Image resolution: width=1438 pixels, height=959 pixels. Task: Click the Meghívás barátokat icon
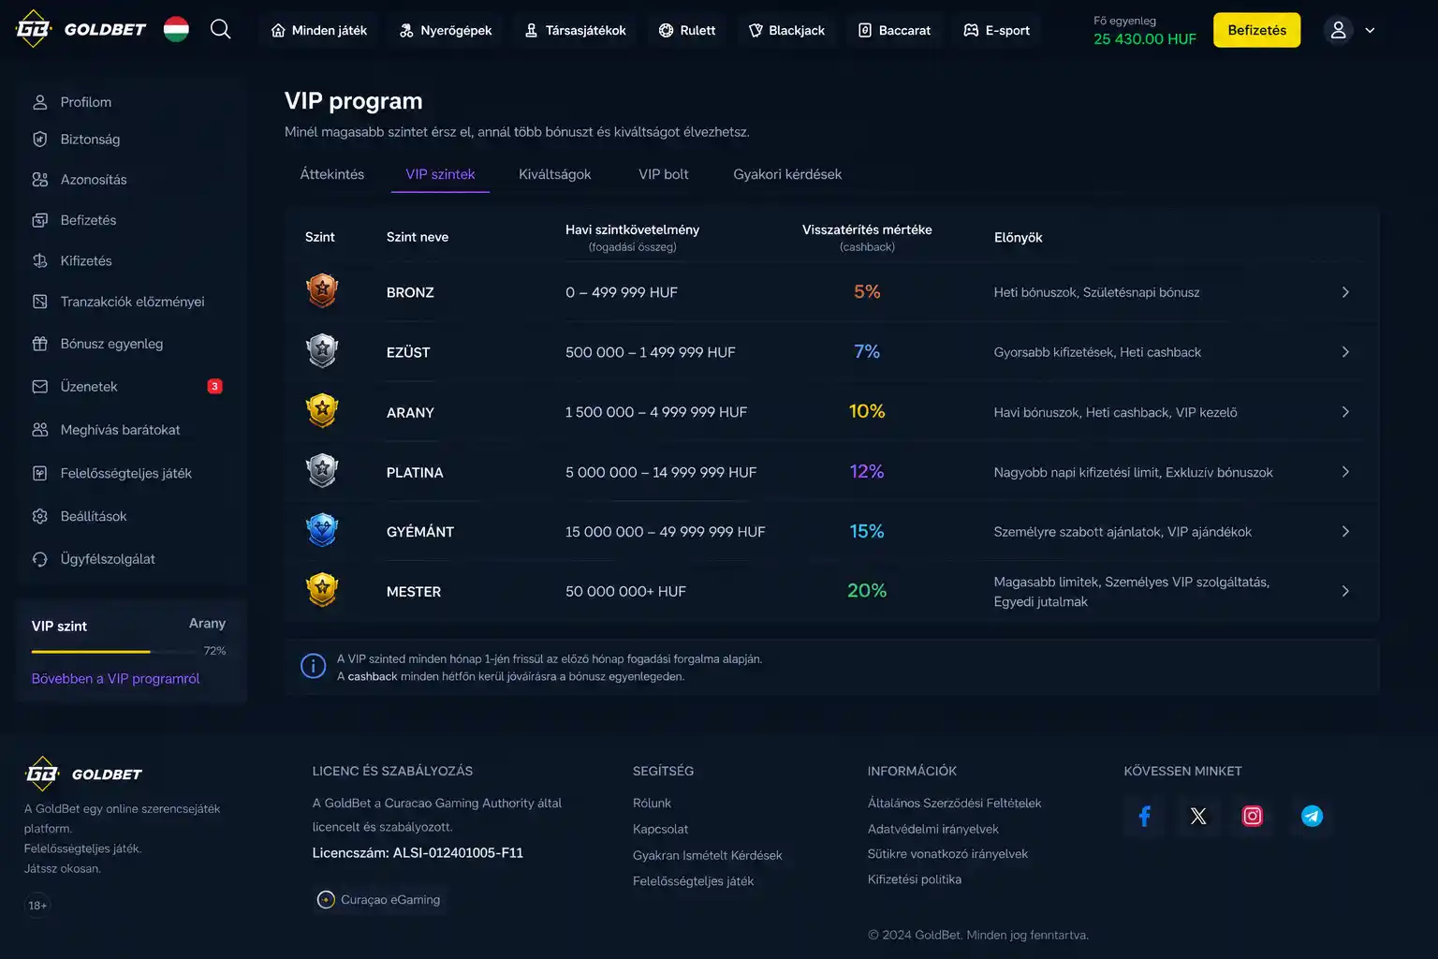point(39,430)
